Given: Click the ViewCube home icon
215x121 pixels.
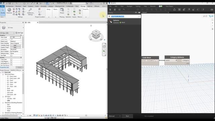Looking at the screenshot, I should [91, 26].
